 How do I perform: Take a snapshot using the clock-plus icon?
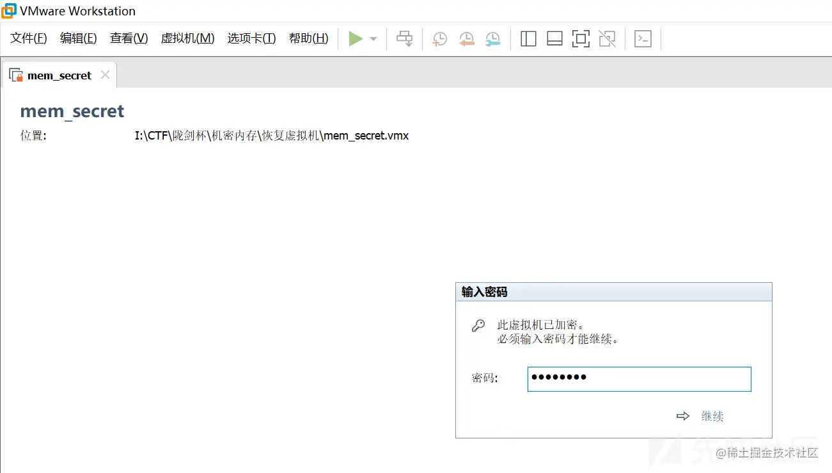click(x=440, y=39)
